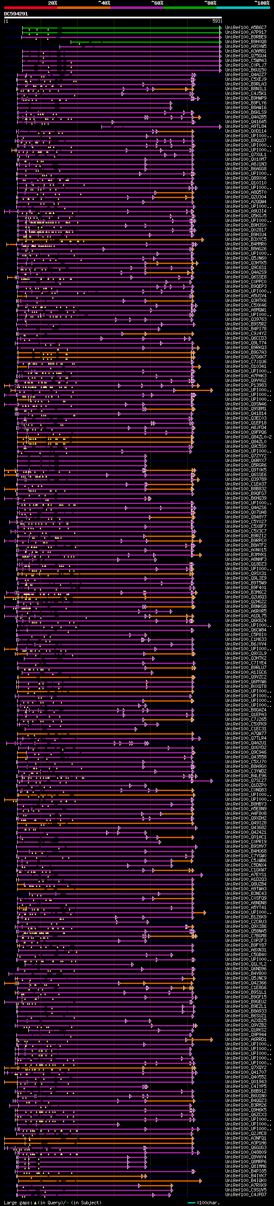274x1206 pixels.
Task: Select label UniRef100_C7J265
Action: (x=246, y=719)
